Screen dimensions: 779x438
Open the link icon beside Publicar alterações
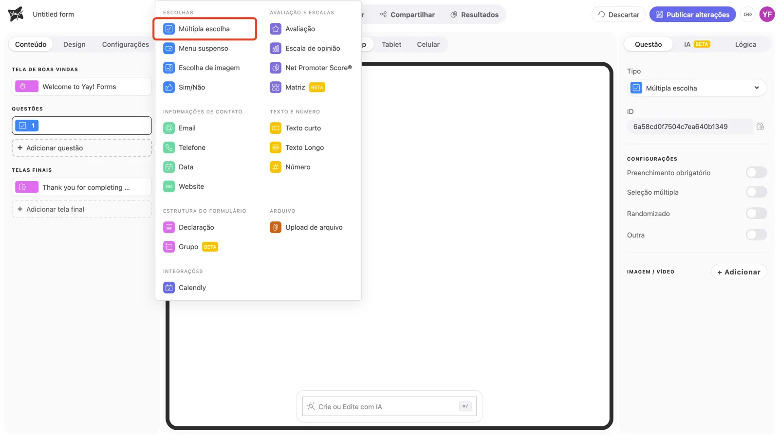click(748, 15)
